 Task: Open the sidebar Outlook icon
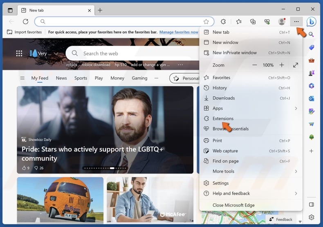pos(311,99)
